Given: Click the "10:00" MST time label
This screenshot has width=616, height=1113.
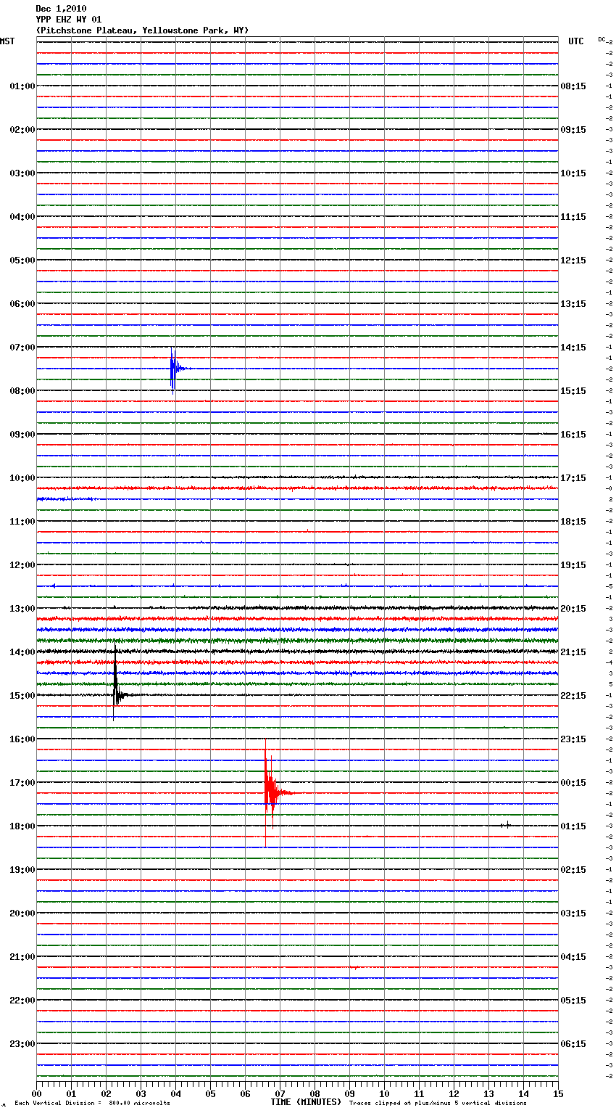Looking at the screenshot, I should click(22, 478).
